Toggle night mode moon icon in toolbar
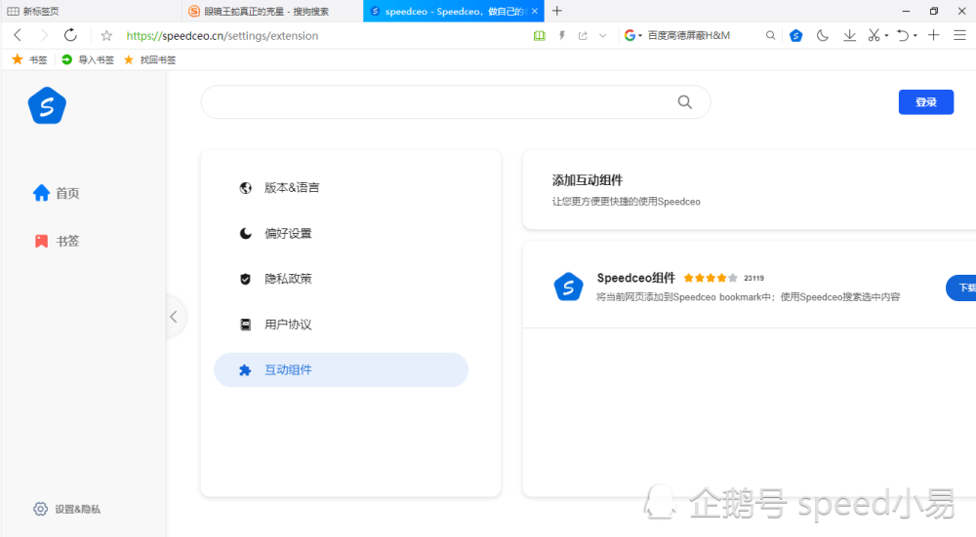 (x=822, y=35)
